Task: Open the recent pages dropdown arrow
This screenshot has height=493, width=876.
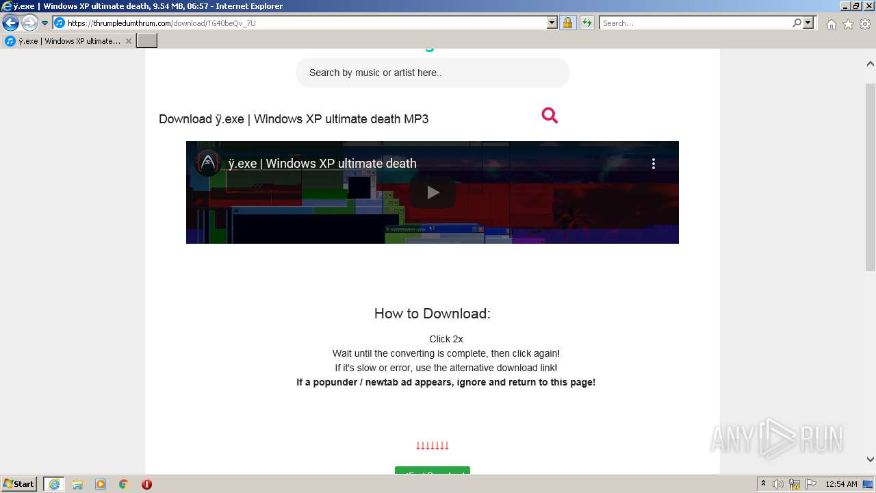Action: pyautogui.click(x=45, y=23)
